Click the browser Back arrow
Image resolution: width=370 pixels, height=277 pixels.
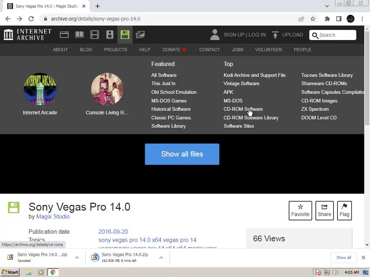(8, 19)
